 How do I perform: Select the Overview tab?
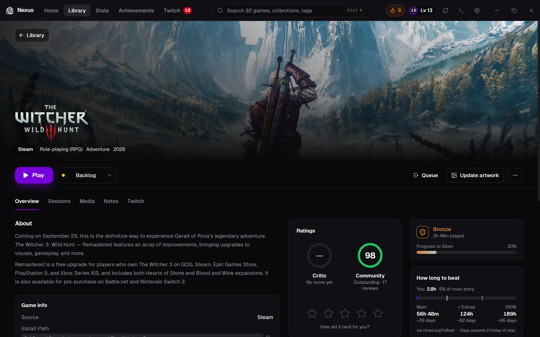(27, 201)
